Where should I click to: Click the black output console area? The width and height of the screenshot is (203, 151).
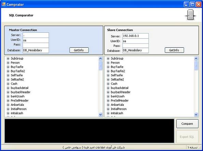89,131
